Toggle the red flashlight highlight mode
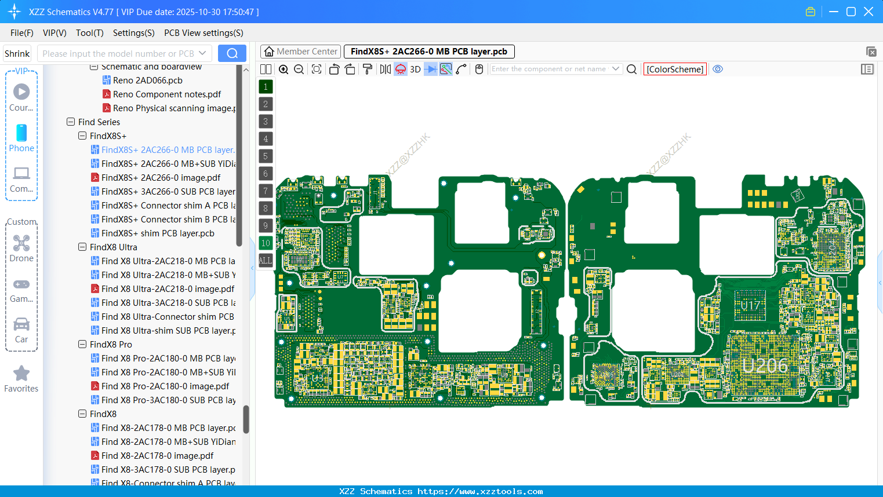 click(x=400, y=68)
